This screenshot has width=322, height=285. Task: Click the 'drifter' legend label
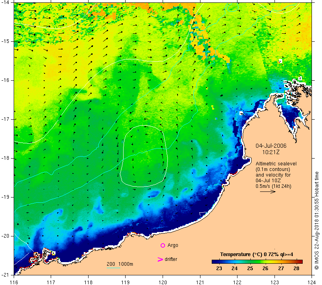pos(171,259)
